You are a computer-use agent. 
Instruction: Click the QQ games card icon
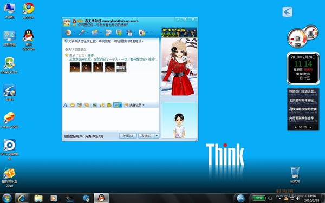(142, 32)
